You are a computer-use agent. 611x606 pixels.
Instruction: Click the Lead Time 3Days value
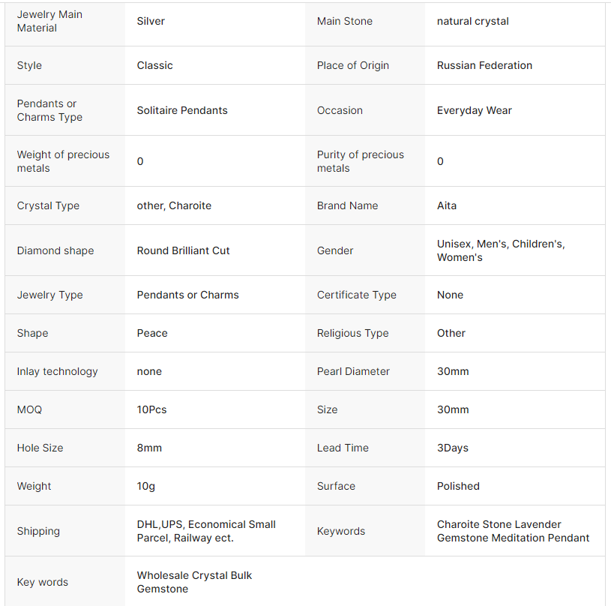click(x=453, y=448)
